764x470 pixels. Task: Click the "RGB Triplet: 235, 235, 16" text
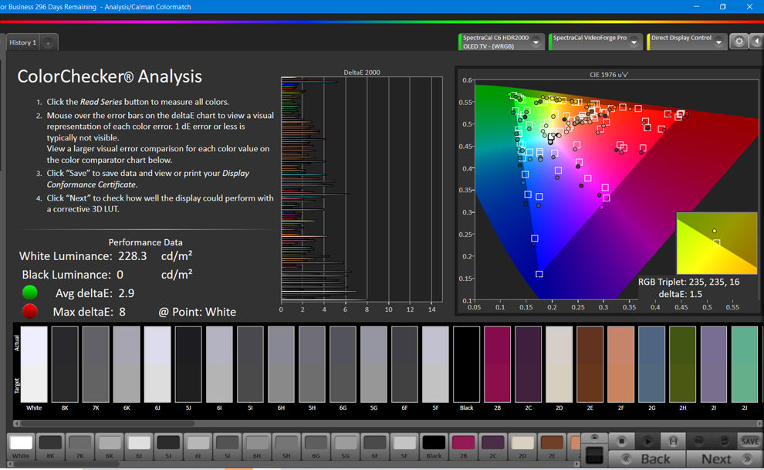pyautogui.click(x=689, y=282)
